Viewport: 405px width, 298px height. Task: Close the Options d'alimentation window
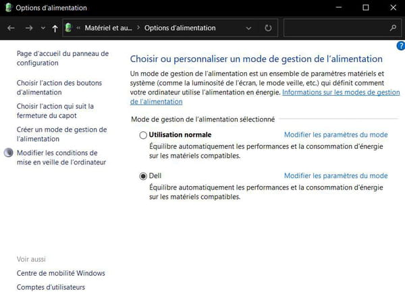(393, 7)
